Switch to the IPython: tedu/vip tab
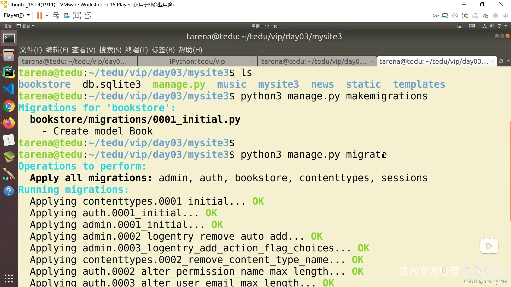 197,61
